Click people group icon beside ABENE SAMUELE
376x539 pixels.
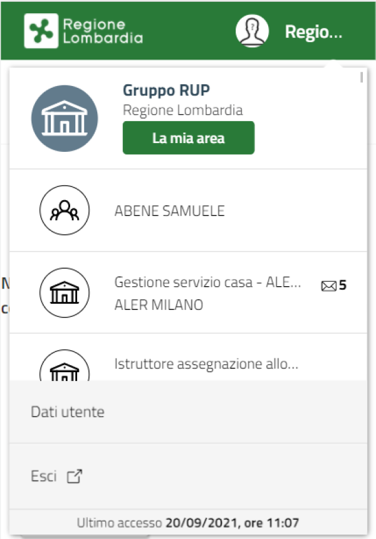coord(65,210)
